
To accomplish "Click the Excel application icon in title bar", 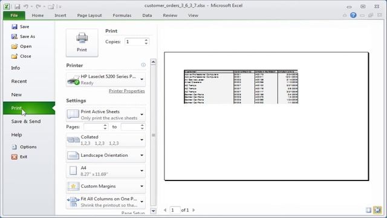I will 7,7.
